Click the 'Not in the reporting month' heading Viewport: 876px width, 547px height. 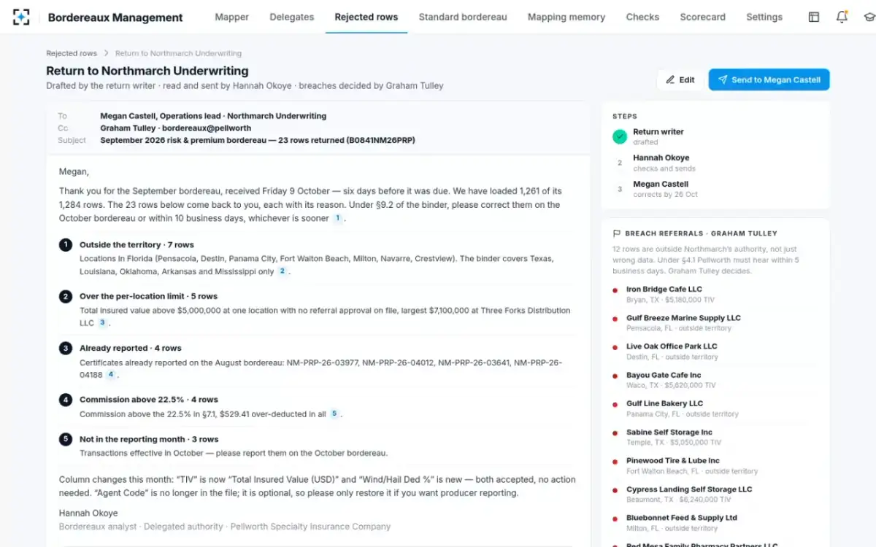click(149, 439)
